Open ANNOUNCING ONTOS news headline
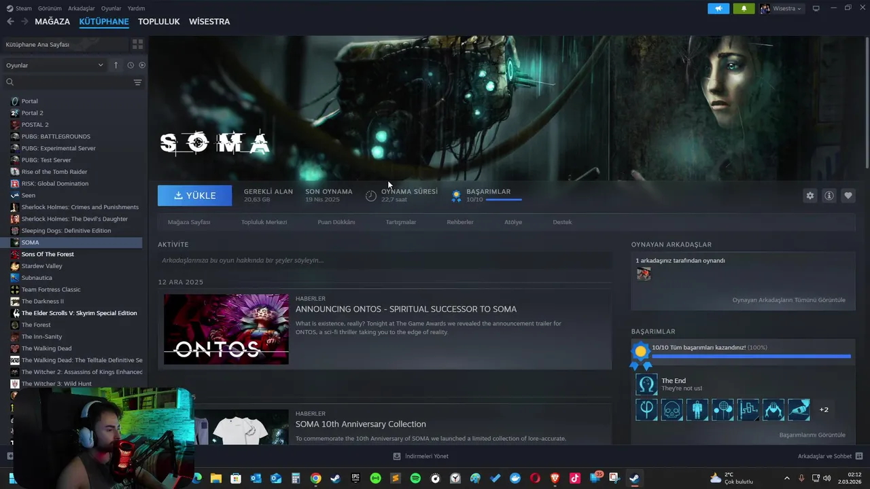 click(x=406, y=309)
